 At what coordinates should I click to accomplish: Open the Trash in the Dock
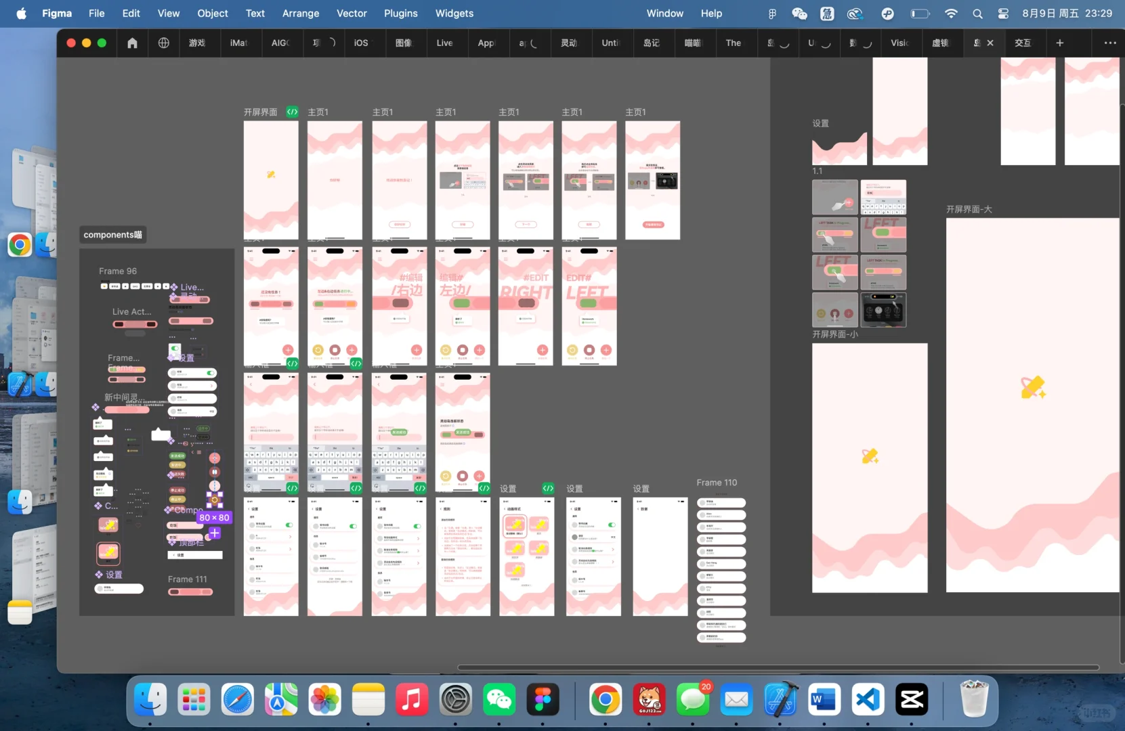click(975, 699)
